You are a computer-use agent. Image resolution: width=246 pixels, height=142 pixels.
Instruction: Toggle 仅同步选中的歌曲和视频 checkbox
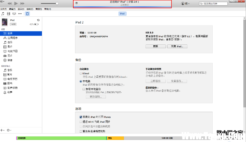(81, 126)
